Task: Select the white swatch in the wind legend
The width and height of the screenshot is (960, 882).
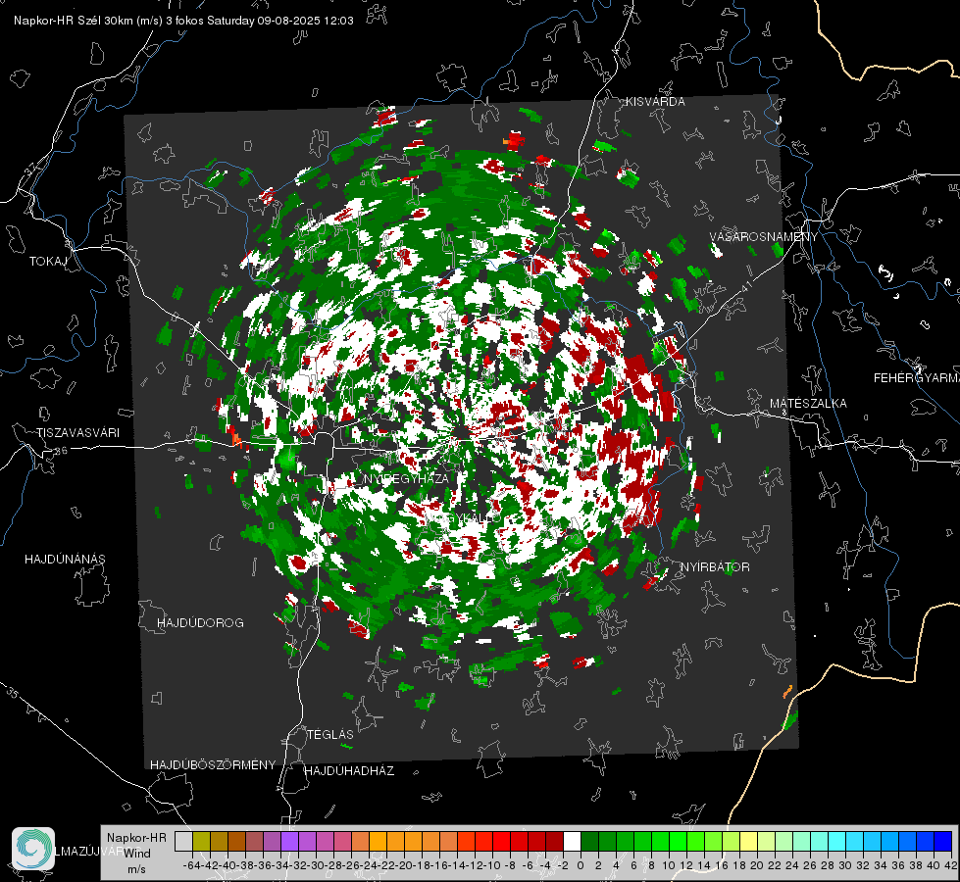Action: pyautogui.click(x=572, y=841)
